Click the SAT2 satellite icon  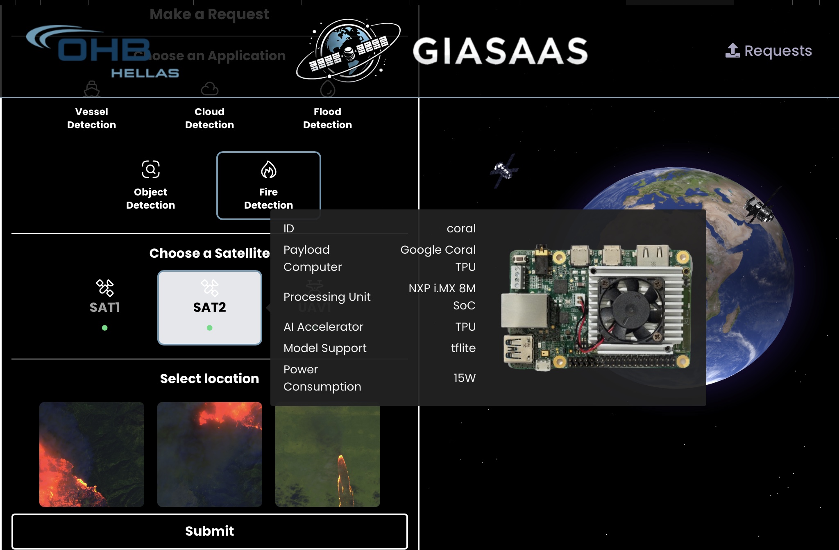[x=209, y=288]
